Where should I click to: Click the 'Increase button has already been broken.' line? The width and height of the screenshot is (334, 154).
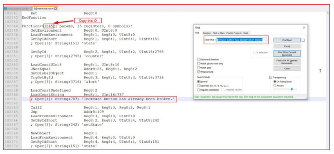point(103,99)
